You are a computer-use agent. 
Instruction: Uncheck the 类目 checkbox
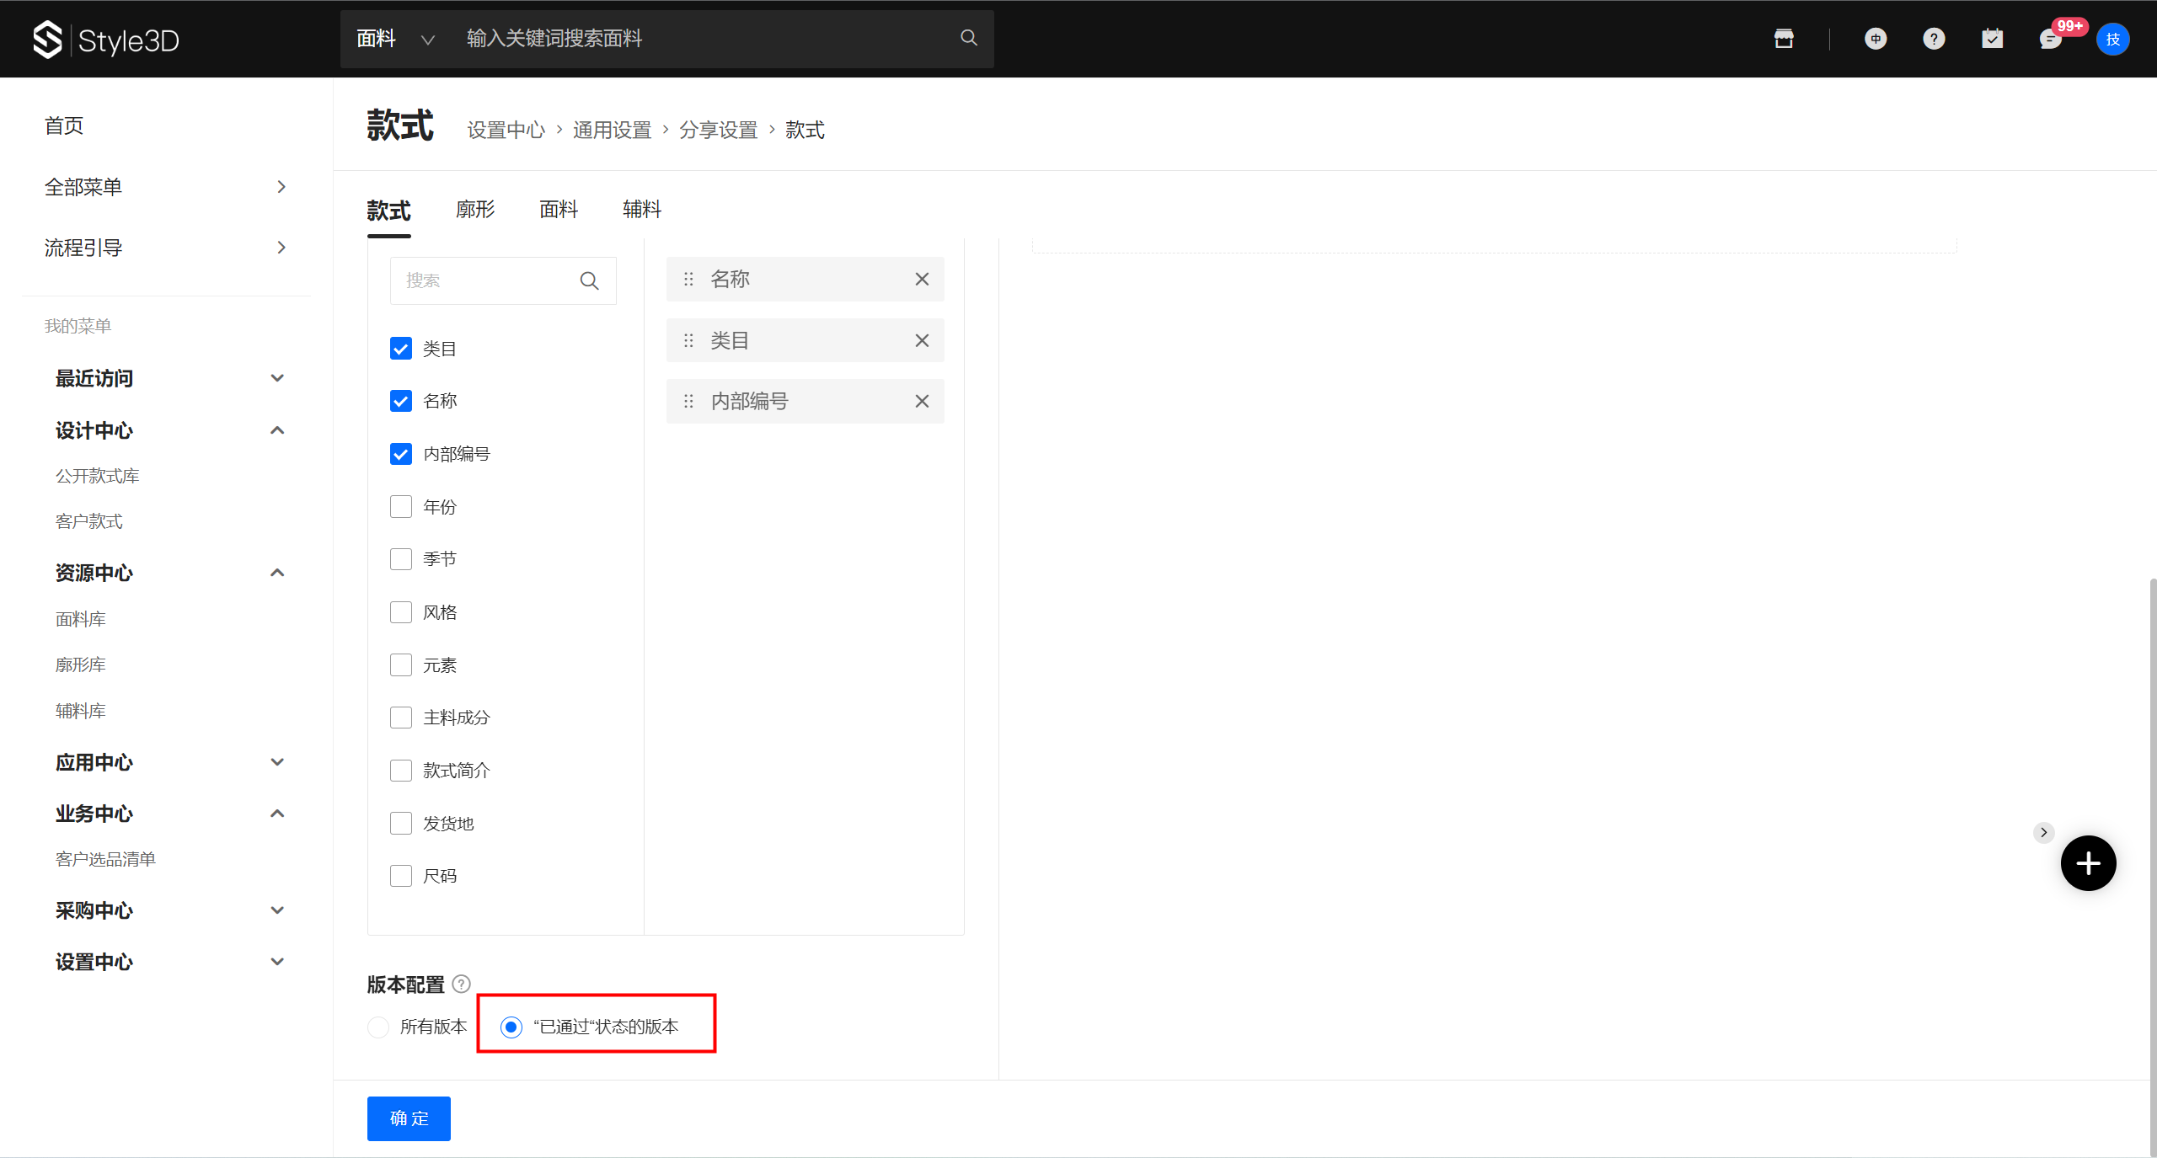click(401, 349)
